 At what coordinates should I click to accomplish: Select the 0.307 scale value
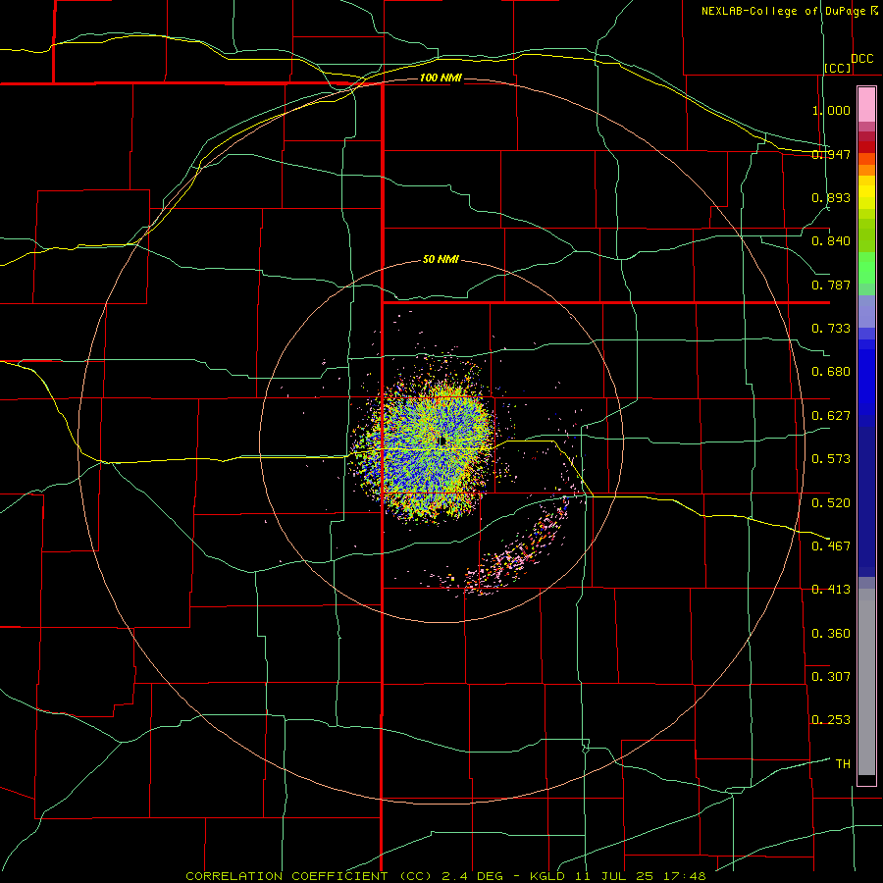(831, 677)
